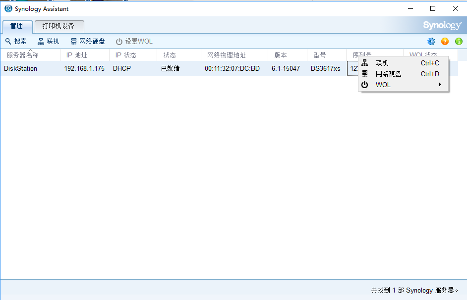Click the 搜索 magnifier icon
This screenshot has width=467, height=300.
[x=8, y=41]
